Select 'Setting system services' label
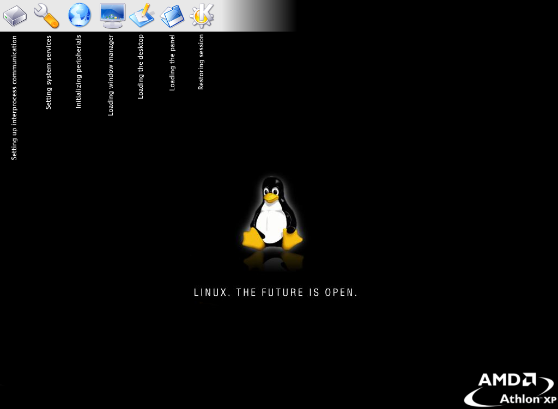558x409 pixels. (48, 72)
